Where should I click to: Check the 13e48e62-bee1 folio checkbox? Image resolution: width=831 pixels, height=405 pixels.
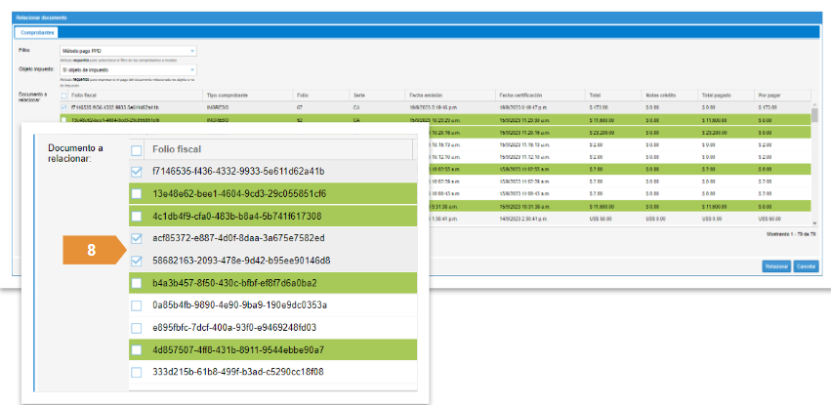coord(137,193)
